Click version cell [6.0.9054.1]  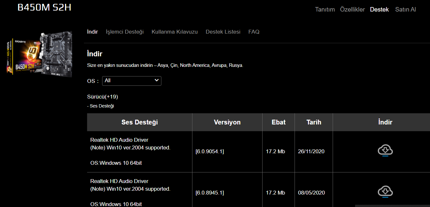210,151
